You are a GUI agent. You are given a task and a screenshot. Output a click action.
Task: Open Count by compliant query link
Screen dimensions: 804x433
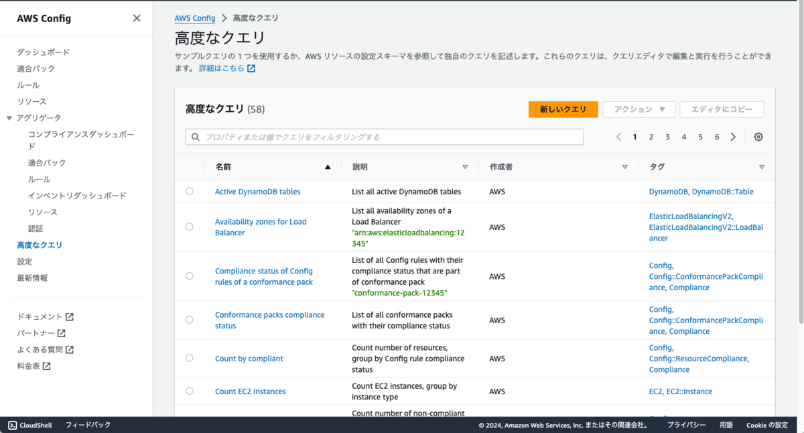coord(249,359)
